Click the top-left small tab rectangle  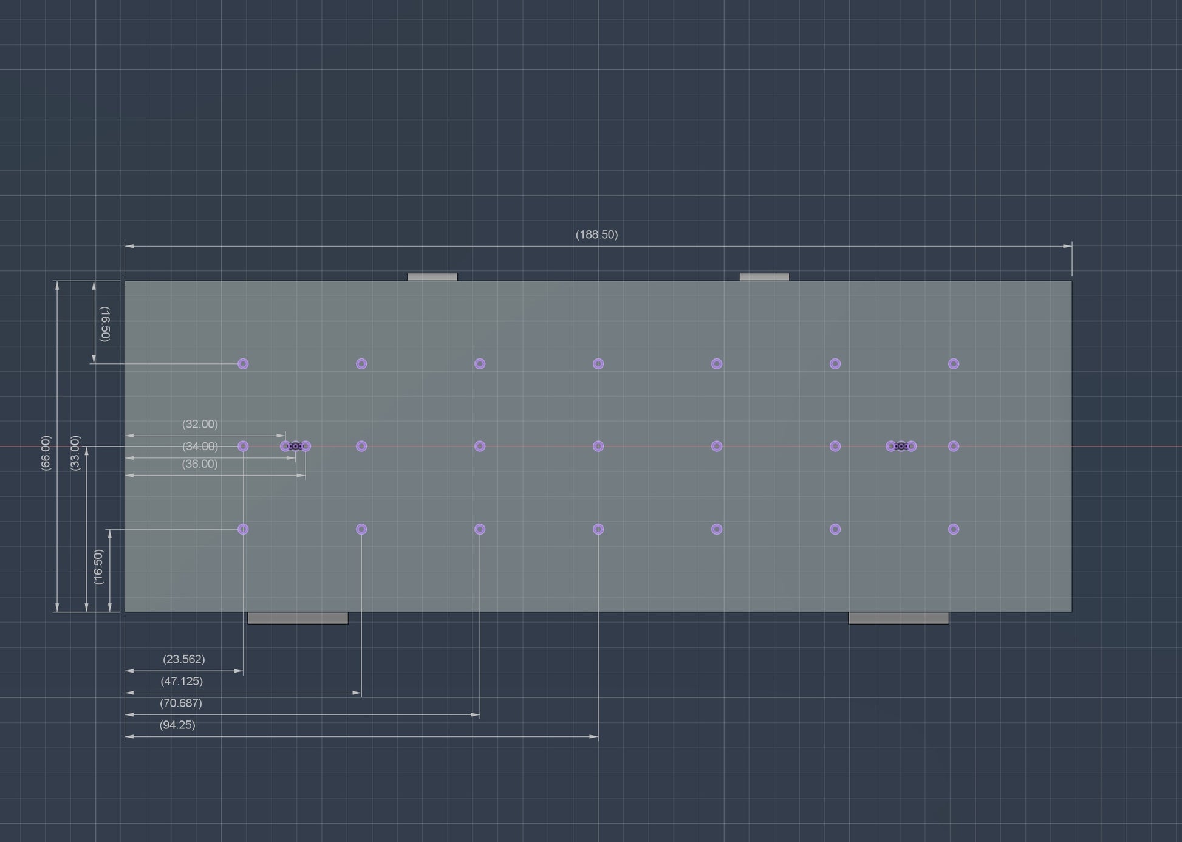(432, 277)
